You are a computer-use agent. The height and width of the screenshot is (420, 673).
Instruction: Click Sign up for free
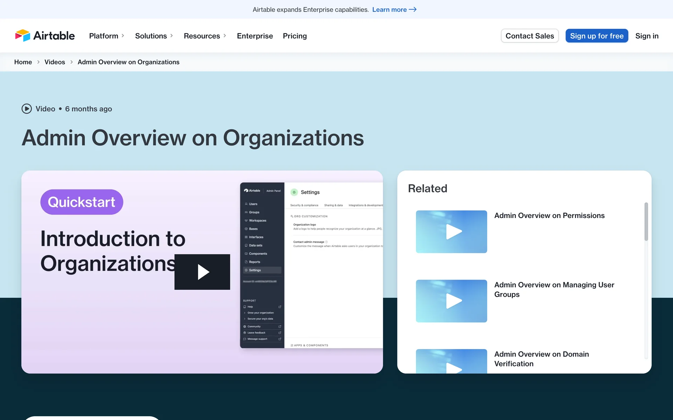[597, 36]
